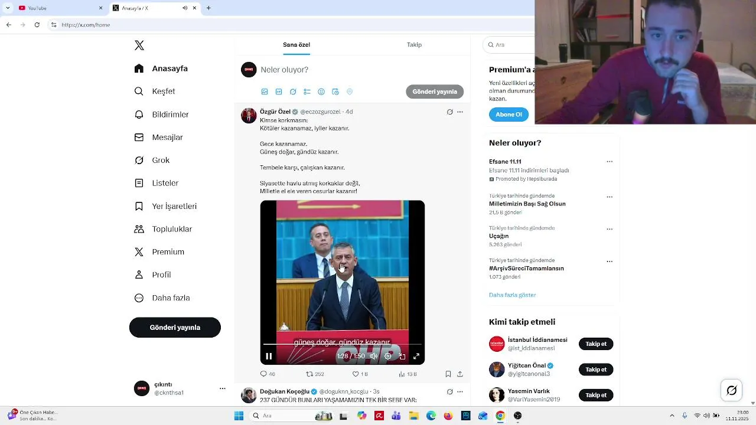This screenshot has width=756, height=425.
Task: Open Firefox from taskbar
Action: (449, 416)
